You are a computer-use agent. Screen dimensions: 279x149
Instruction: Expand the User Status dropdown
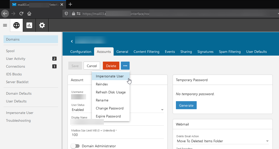pyautogui.click(x=162, y=110)
